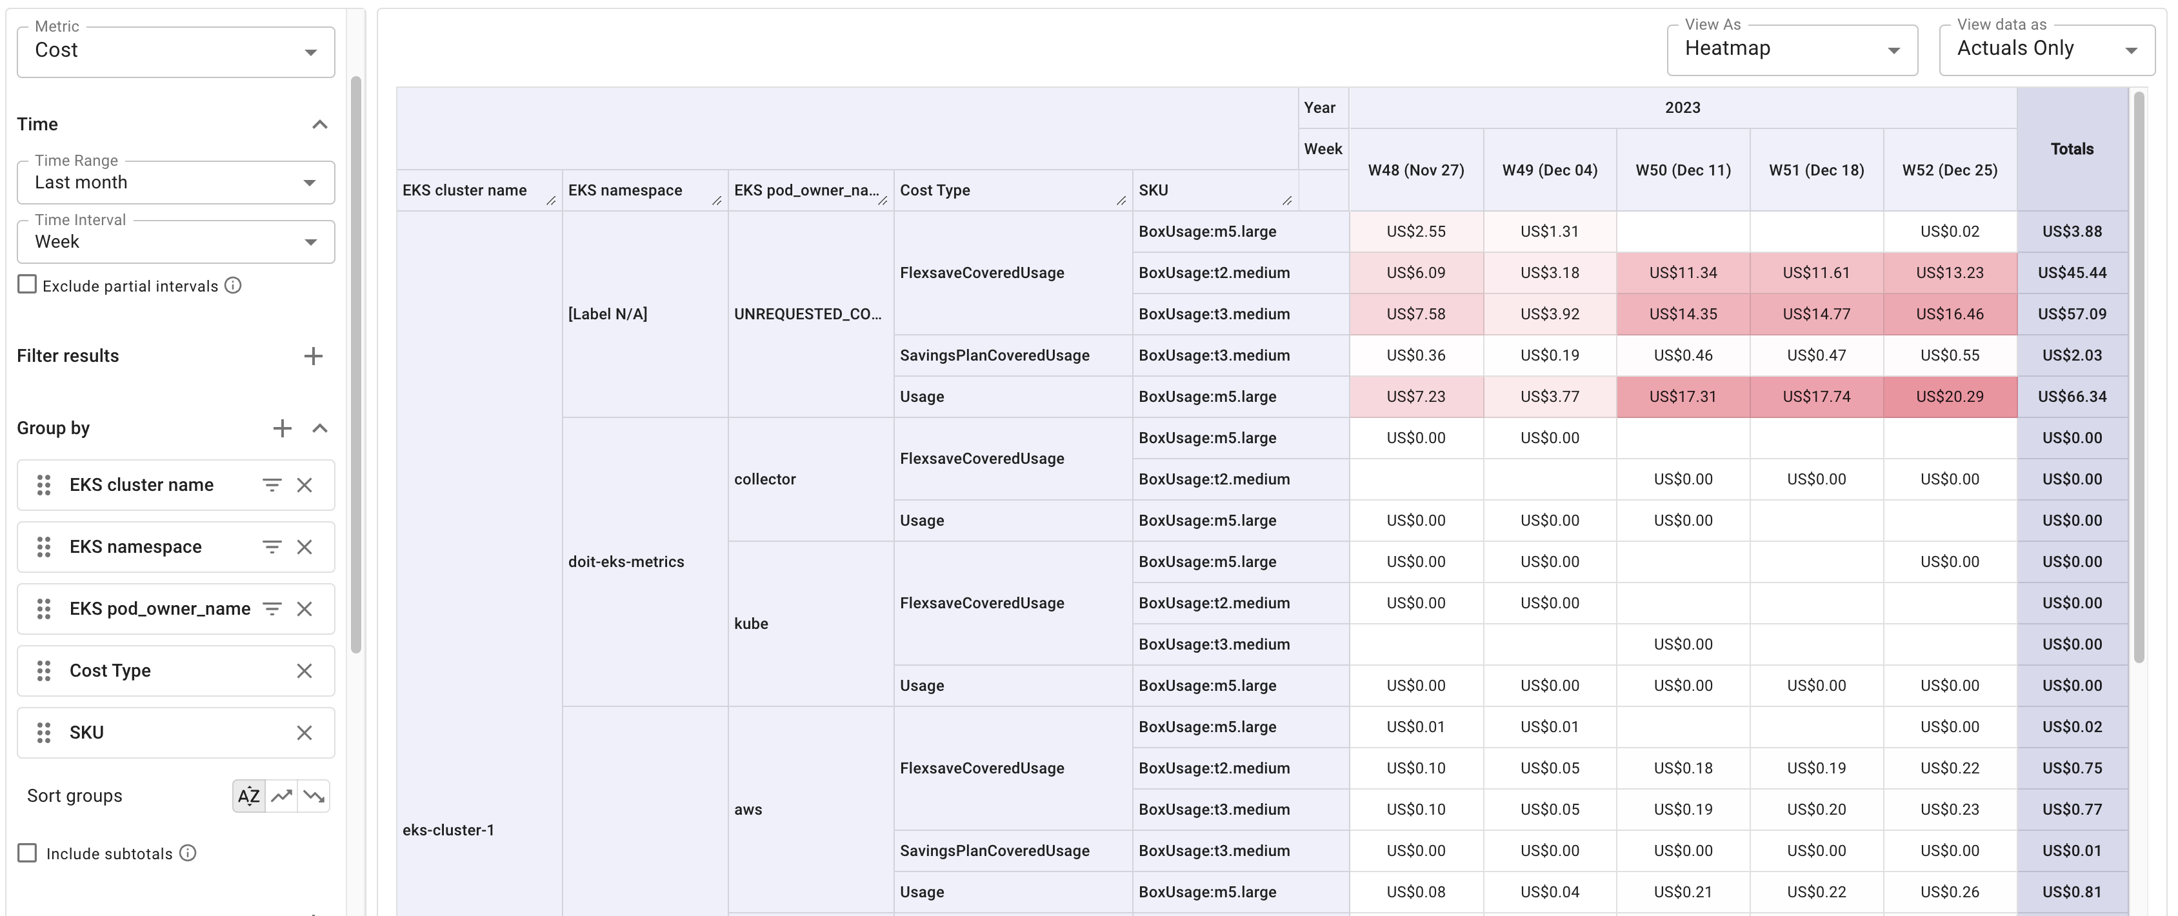Collapse the Time section
Screen dimensions: 2178x916
(x=319, y=124)
